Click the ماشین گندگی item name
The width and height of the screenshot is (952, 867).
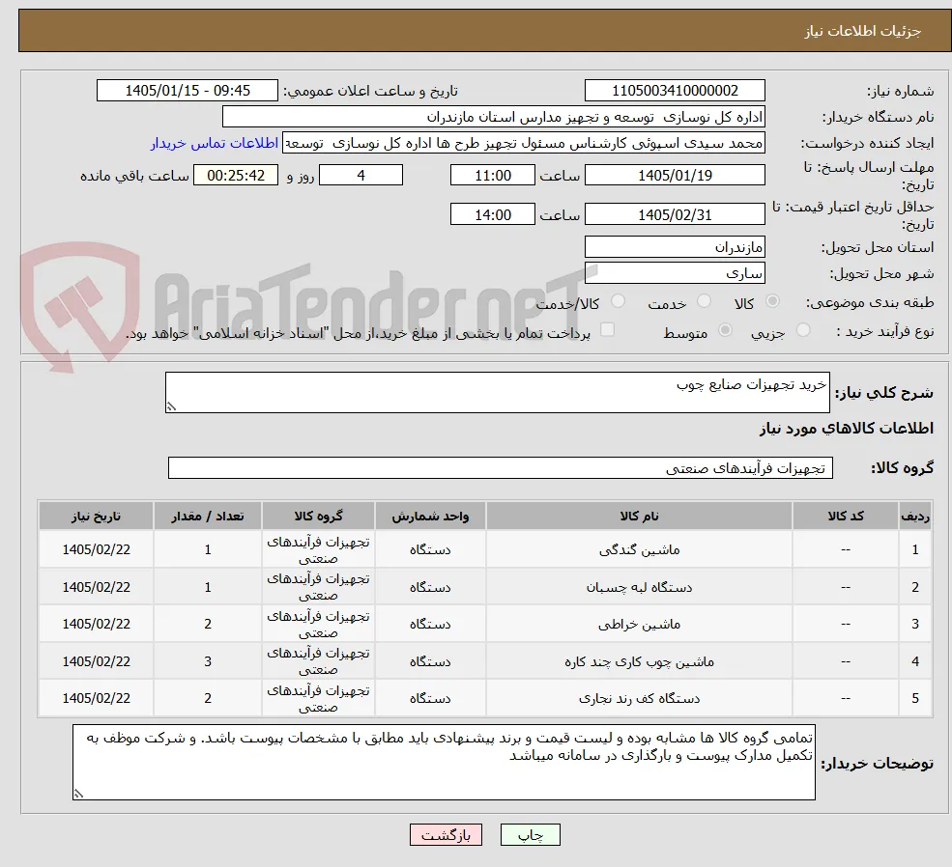(x=639, y=550)
